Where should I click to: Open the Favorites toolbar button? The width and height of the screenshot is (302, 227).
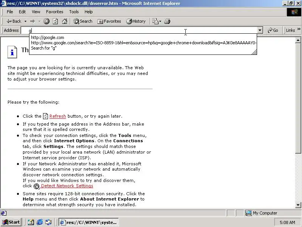coord(109,21)
